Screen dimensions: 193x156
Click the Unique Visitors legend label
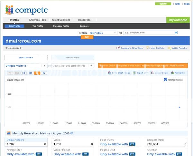(x=175, y=80)
